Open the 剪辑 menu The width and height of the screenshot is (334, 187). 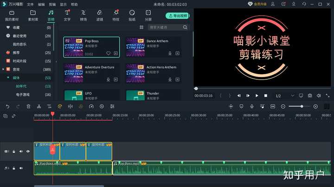tap(52, 4)
